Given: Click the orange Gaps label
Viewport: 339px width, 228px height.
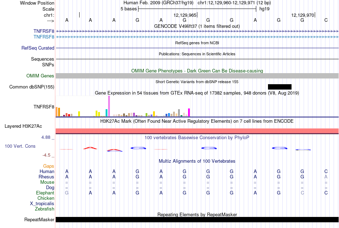Looking at the screenshot, I should pyautogui.click(x=49, y=166).
